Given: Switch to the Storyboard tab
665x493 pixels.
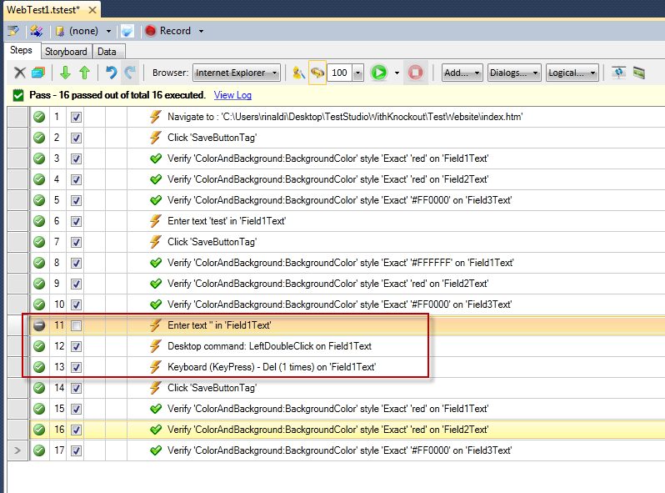Looking at the screenshot, I should tap(66, 52).
